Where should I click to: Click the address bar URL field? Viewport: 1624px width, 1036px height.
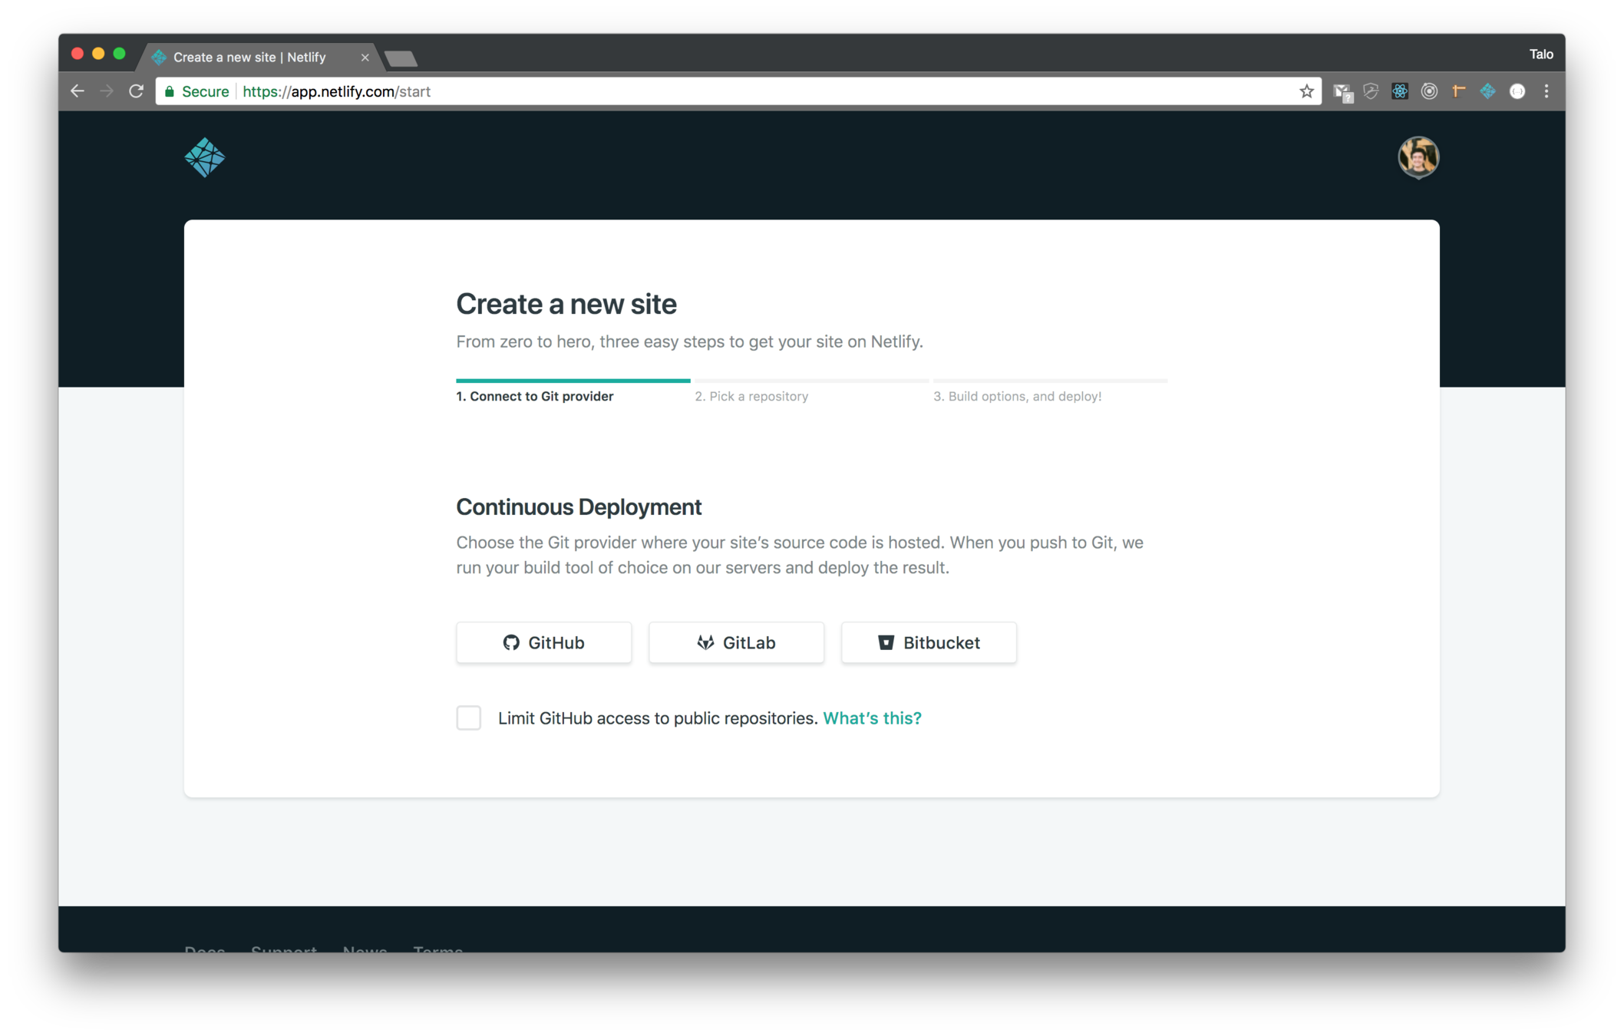click(691, 91)
